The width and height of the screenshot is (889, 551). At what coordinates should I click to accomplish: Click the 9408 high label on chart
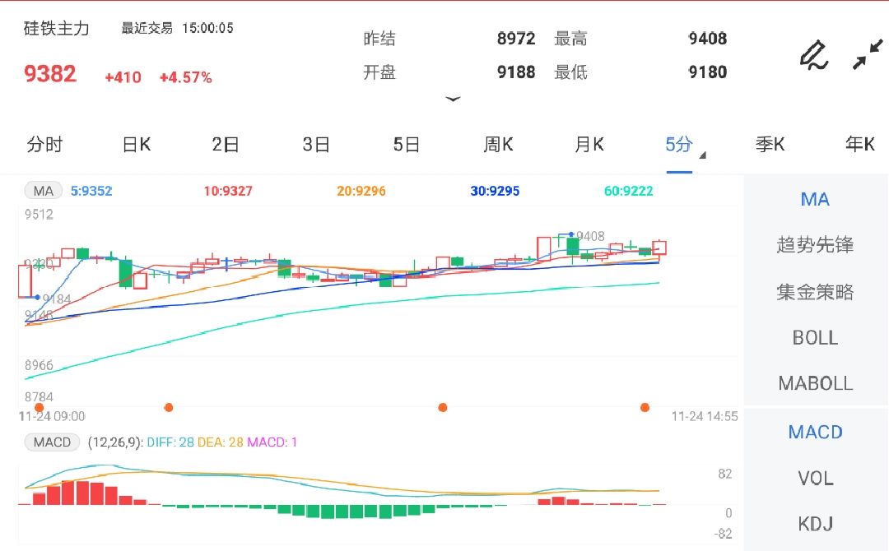coord(590,236)
